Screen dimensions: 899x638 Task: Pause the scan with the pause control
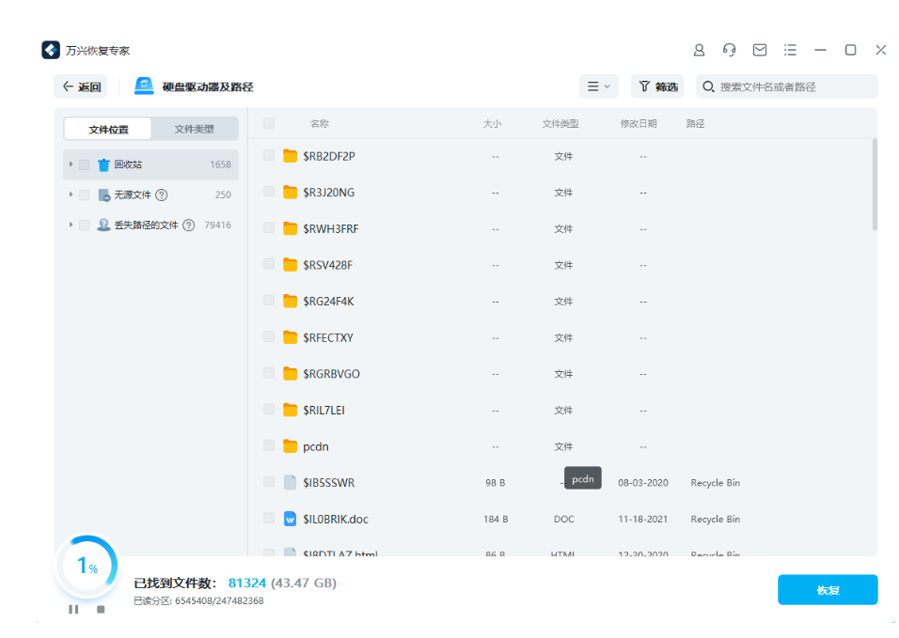73,609
